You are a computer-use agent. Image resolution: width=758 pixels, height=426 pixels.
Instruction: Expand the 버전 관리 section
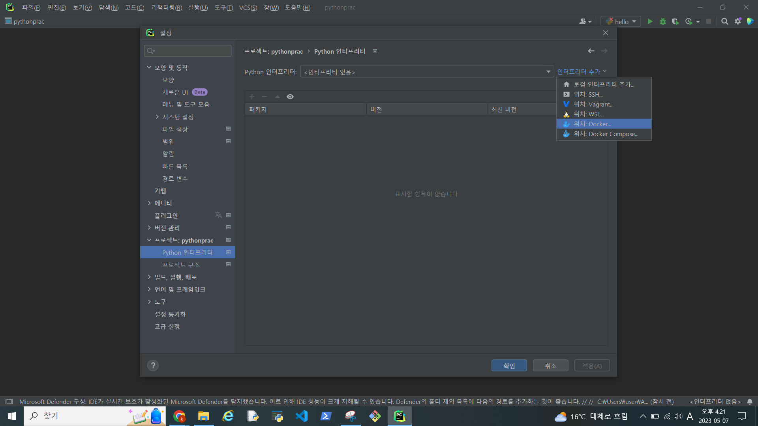pos(149,228)
